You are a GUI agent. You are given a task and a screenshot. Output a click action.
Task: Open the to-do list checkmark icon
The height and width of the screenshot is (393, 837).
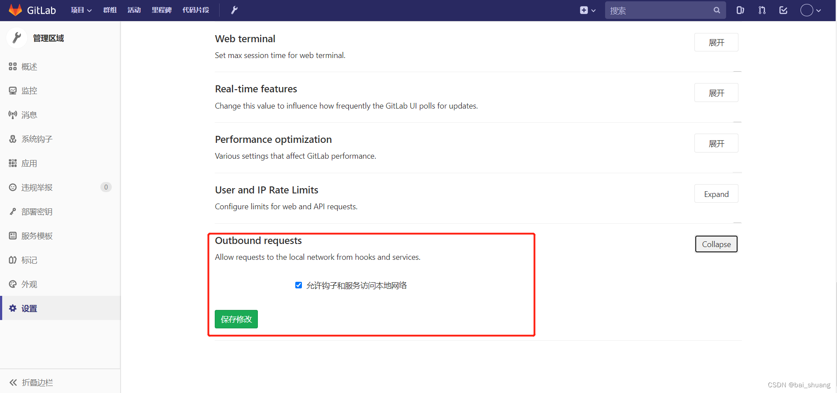(x=783, y=10)
